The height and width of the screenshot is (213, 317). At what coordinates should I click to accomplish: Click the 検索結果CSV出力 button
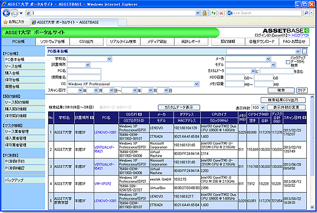[283, 100]
